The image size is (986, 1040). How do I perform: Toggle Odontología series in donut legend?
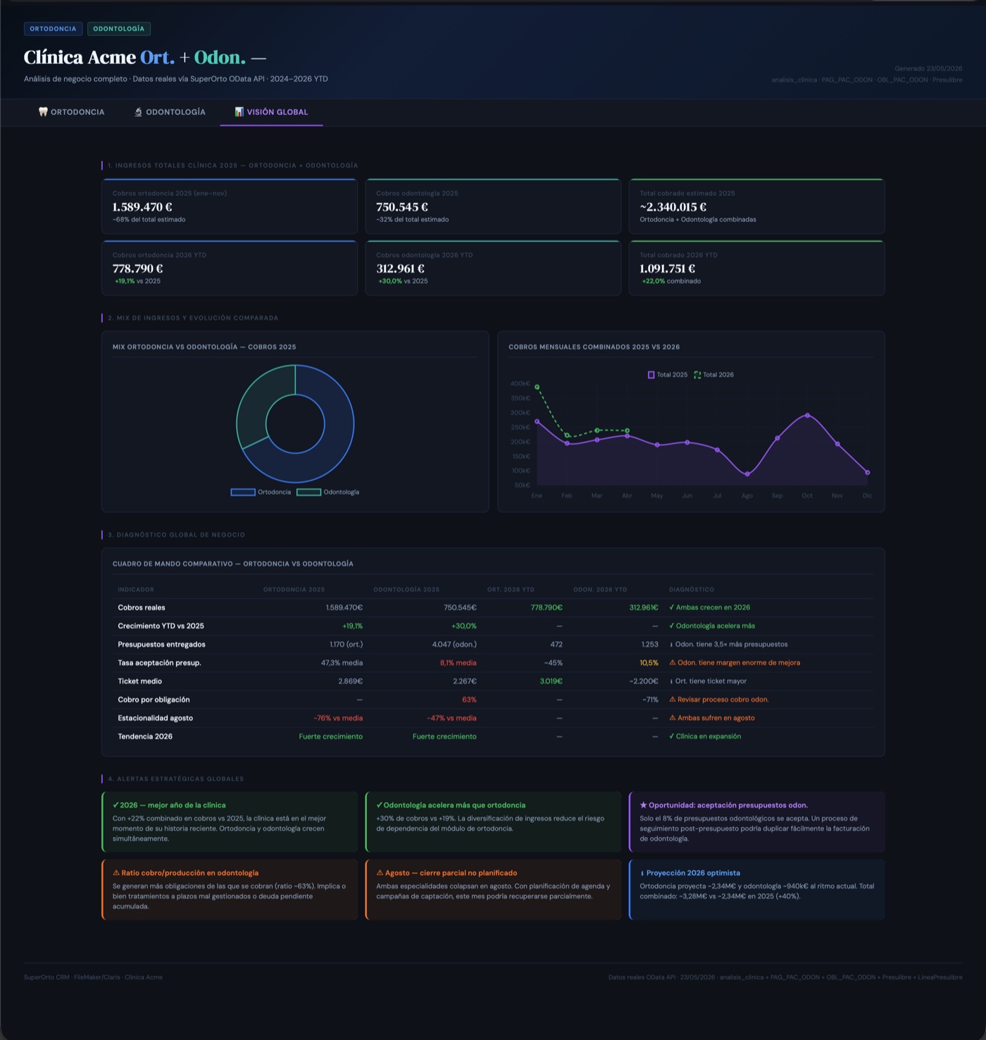point(327,492)
